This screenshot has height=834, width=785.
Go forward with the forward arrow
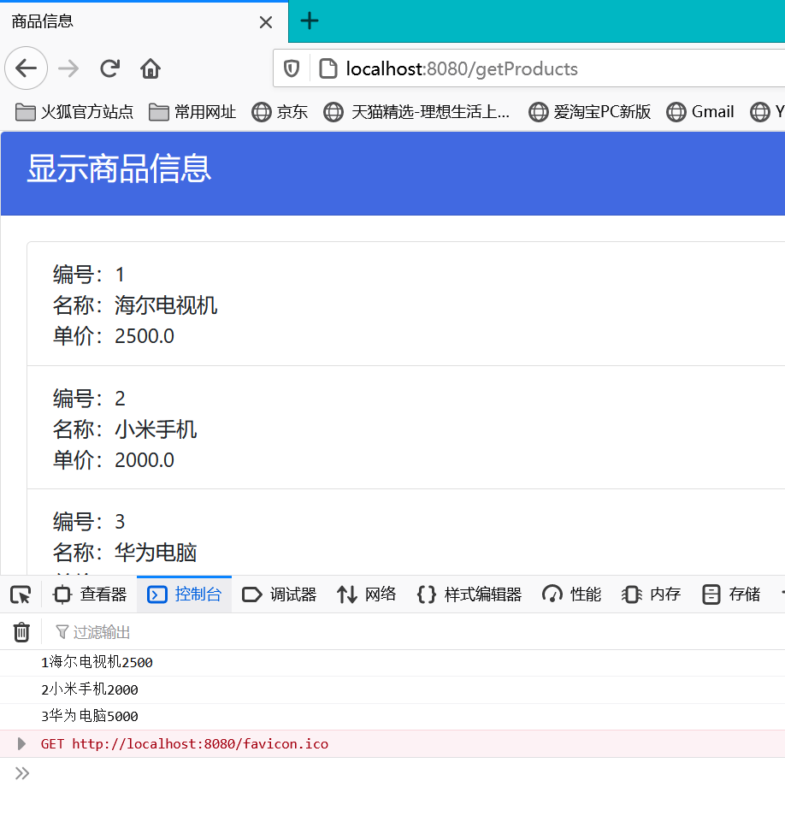pos(68,68)
